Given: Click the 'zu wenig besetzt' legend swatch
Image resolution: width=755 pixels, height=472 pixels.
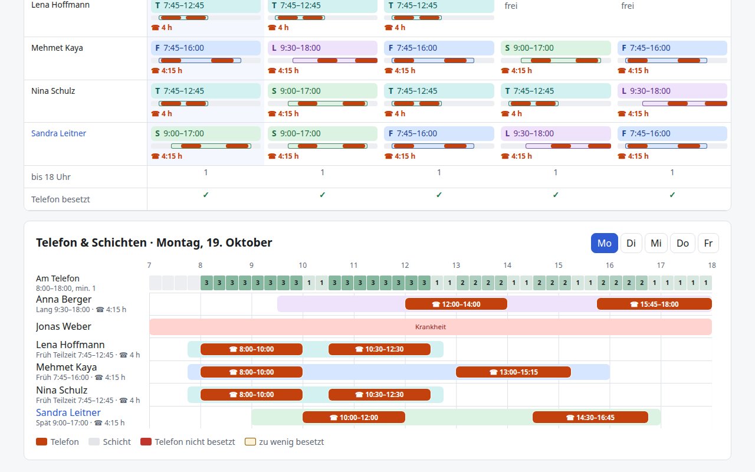Looking at the screenshot, I should 250,442.
